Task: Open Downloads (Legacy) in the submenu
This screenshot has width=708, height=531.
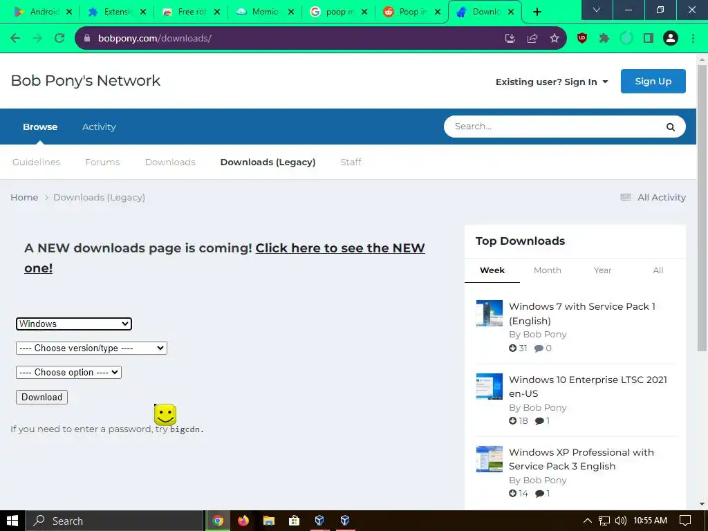Action: coord(268,162)
